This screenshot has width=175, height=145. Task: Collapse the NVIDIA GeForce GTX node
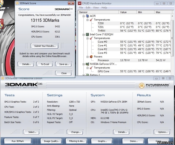(84, 64)
